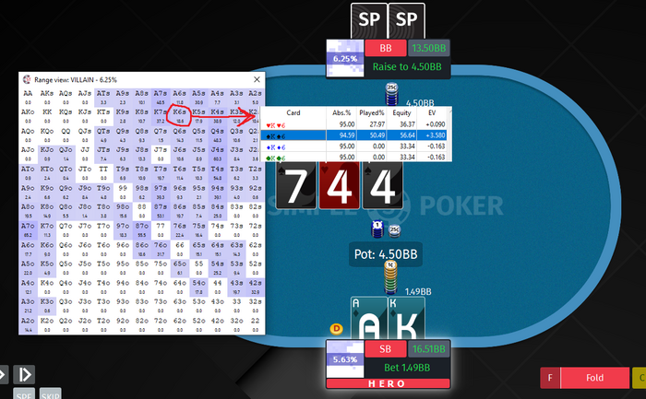Click the F hotkey fold icon
646x399 pixels.
[x=550, y=378]
